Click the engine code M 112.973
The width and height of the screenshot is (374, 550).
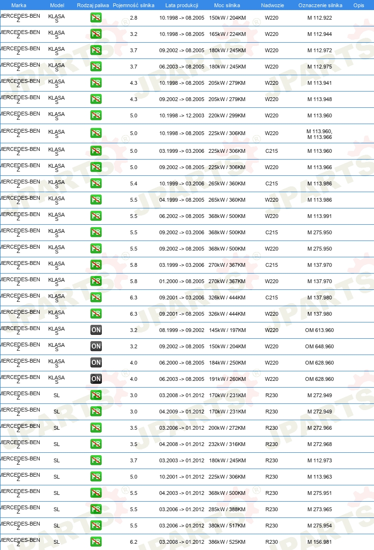(x=320, y=460)
